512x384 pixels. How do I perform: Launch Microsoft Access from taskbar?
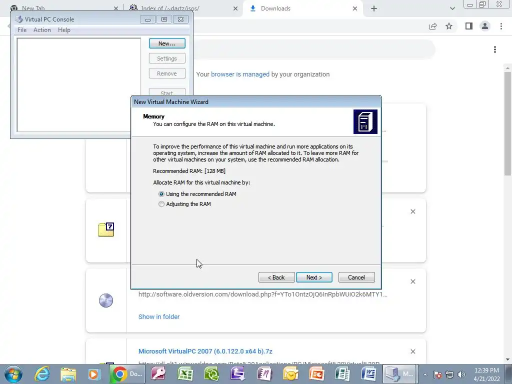[x=158, y=374]
